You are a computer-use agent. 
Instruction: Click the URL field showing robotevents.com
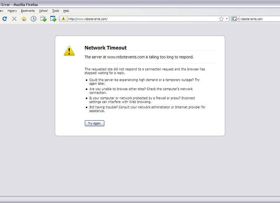click(x=143, y=19)
